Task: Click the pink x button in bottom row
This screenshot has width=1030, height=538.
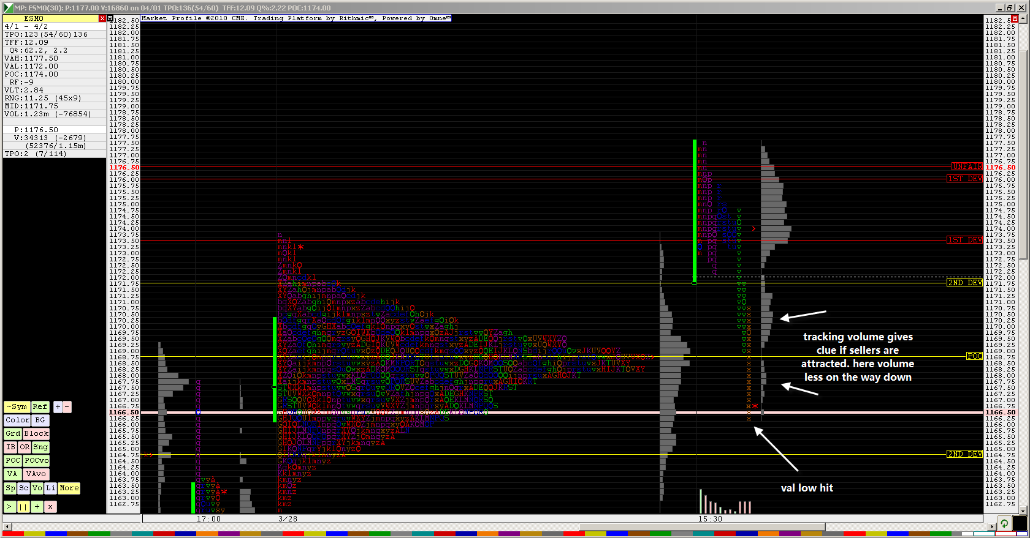Action: pos(50,507)
